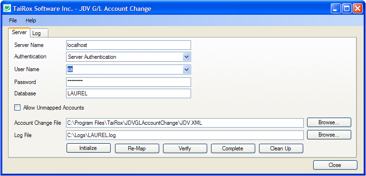Viewport: 366px width, 176px height.
Task: Click the Account Change File path field
Action: pyautogui.click(x=184, y=123)
